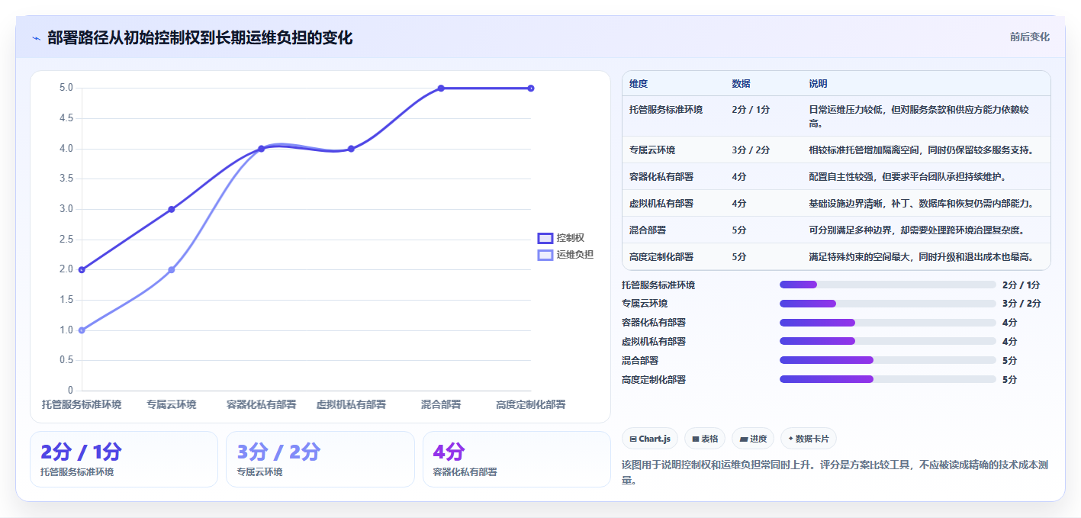Click 容器化私有部署 progress bar
This screenshot has height=518, width=1081.
[888, 323]
